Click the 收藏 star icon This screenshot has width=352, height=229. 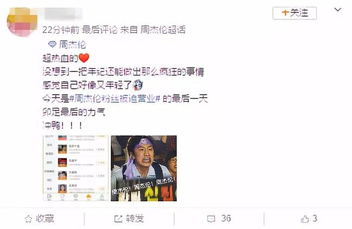click(x=28, y=219)
